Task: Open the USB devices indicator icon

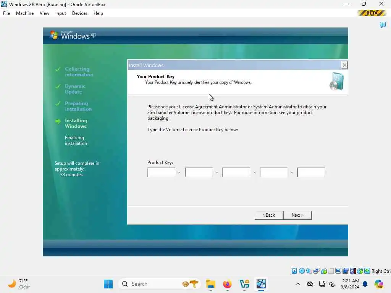Action: [x=324, y=271]
